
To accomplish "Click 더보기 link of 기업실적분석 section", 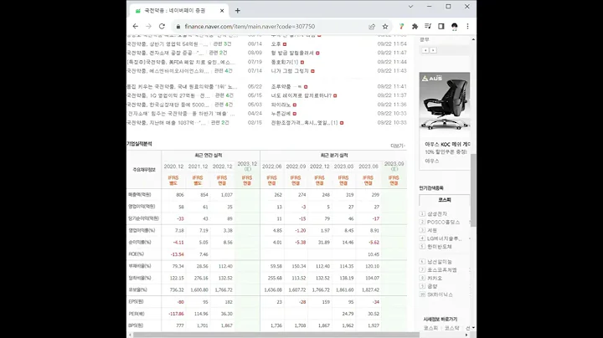I will tap(398, 146).
